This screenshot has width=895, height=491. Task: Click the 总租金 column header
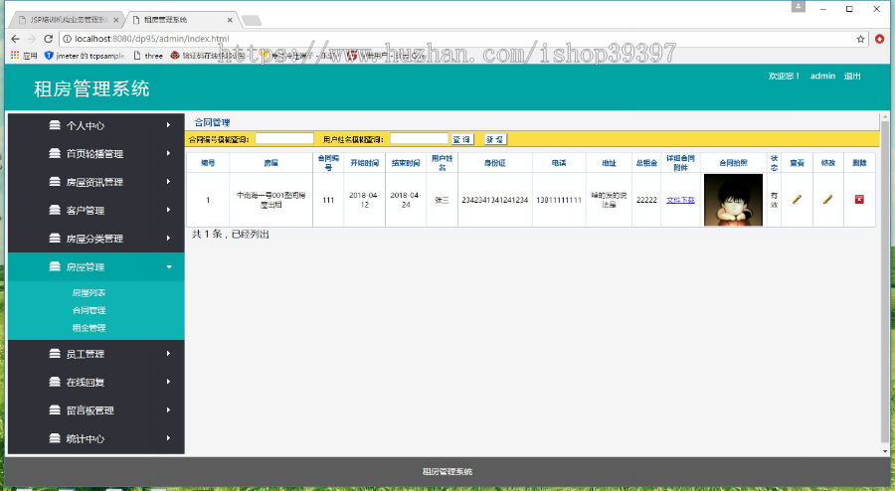click(x=646, y=163)
